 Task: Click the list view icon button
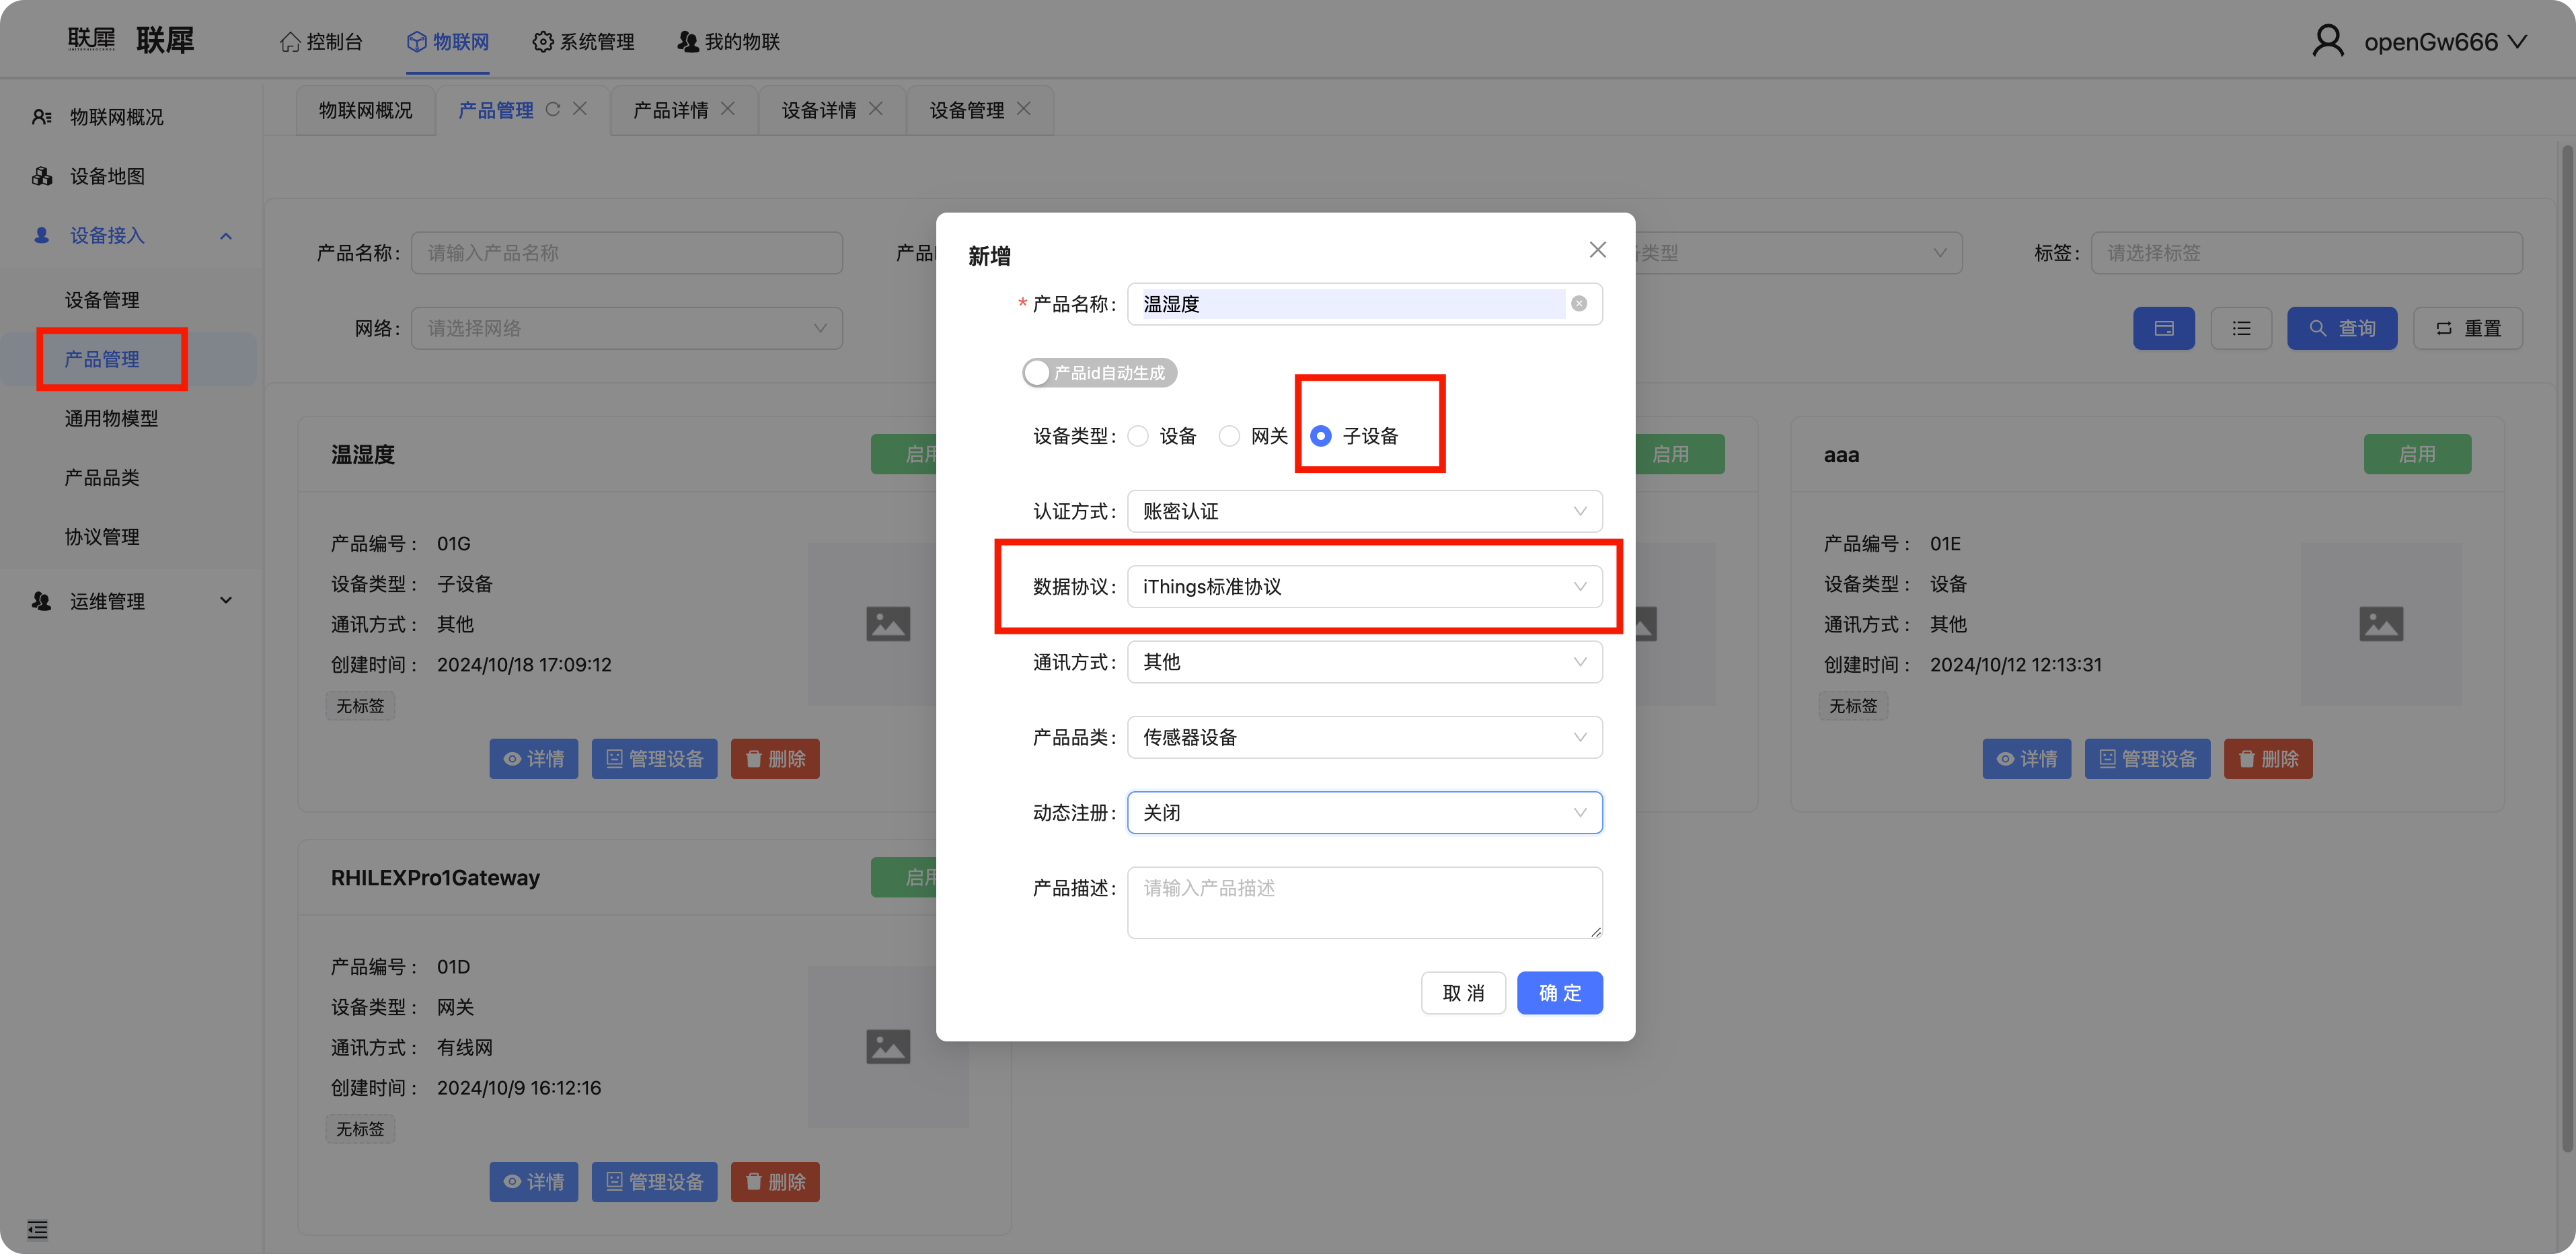(x=2241, y=328)
